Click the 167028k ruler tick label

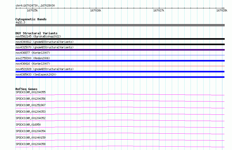coord(222,10)
